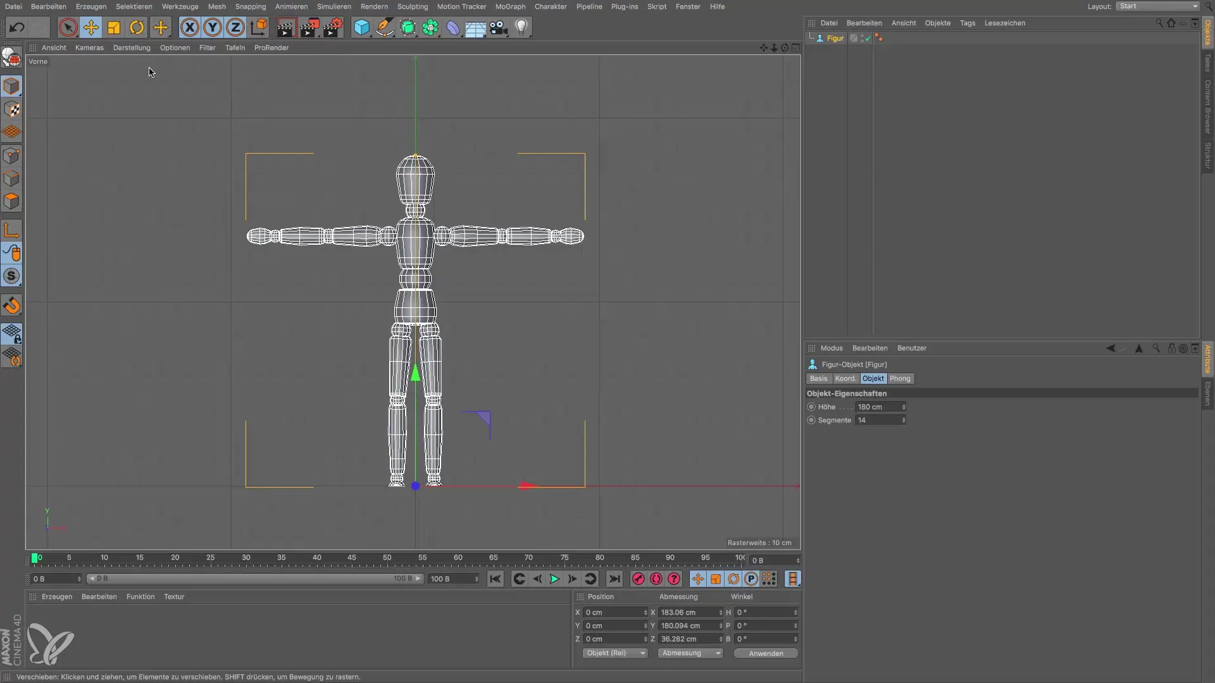The height and width of the screenshot is (683, 1215).
Task: Open the spline pen tool
Action: tap(385, 28)
